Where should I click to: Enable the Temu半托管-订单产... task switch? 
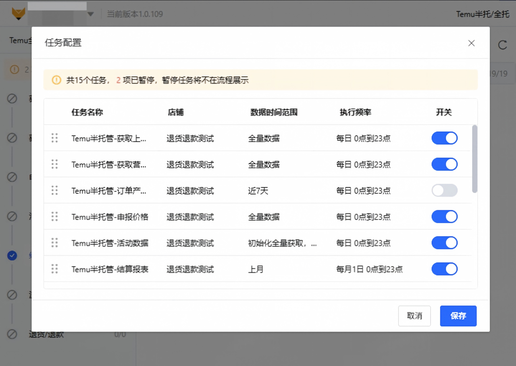[x=445, y=190]
